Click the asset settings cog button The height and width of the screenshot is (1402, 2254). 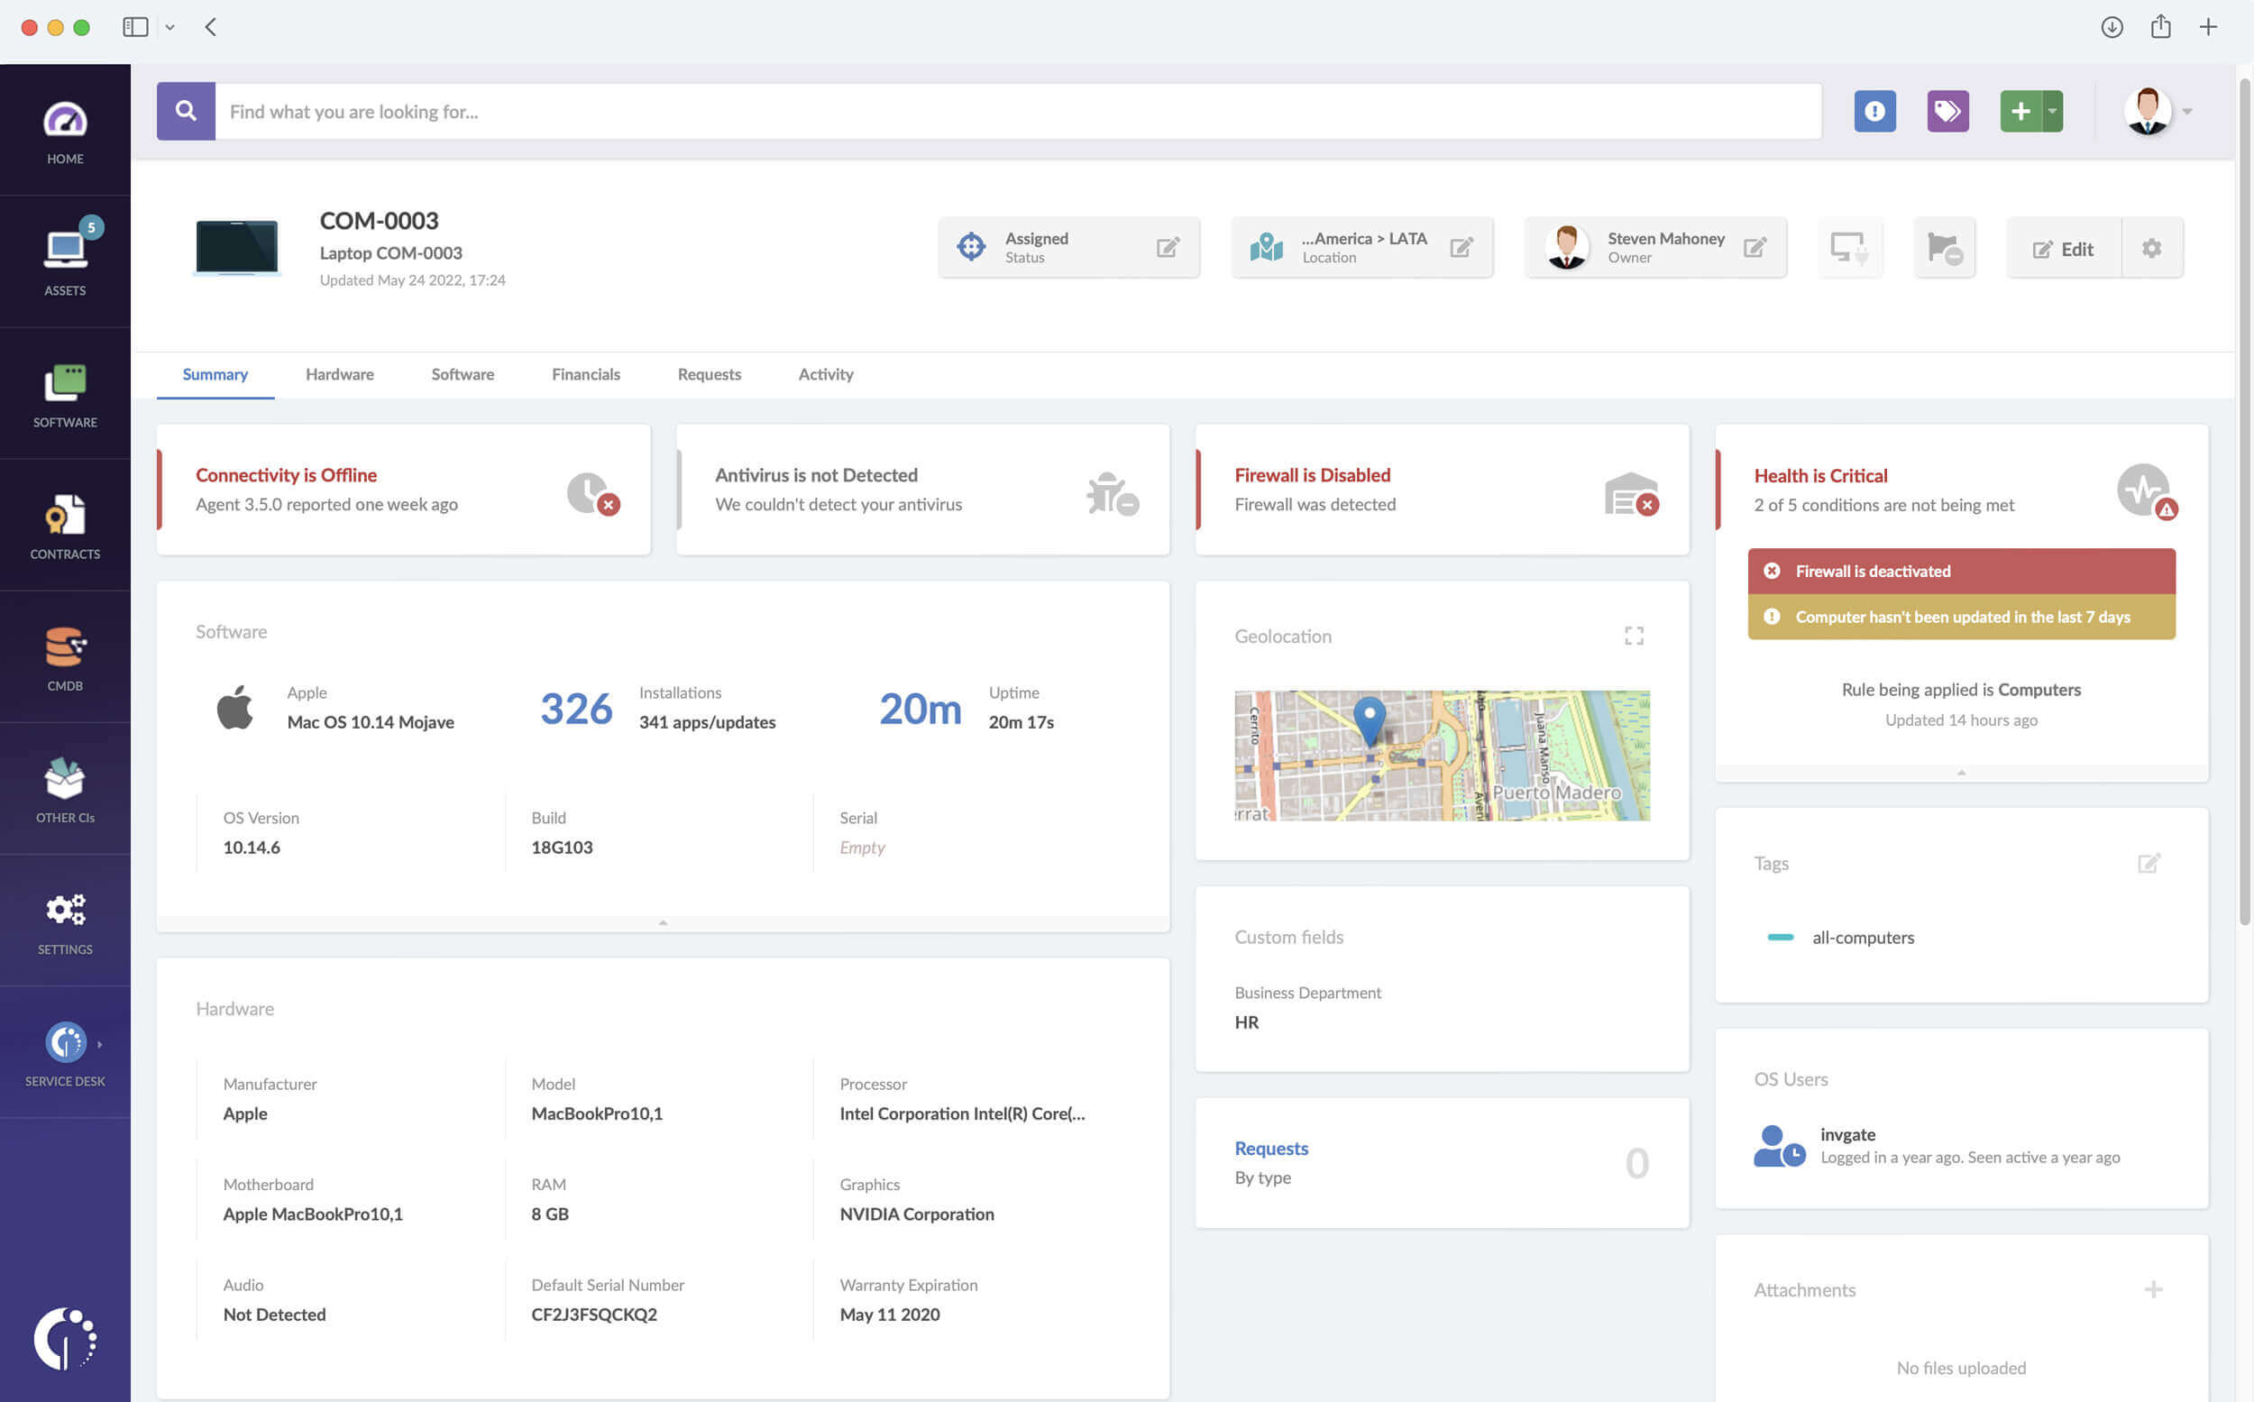click(x=2150, y=247)
